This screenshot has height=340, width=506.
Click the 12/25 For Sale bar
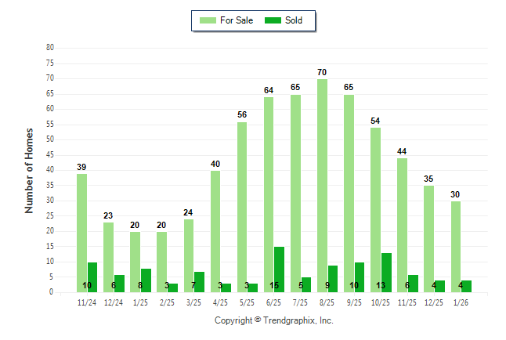(428, 238)
